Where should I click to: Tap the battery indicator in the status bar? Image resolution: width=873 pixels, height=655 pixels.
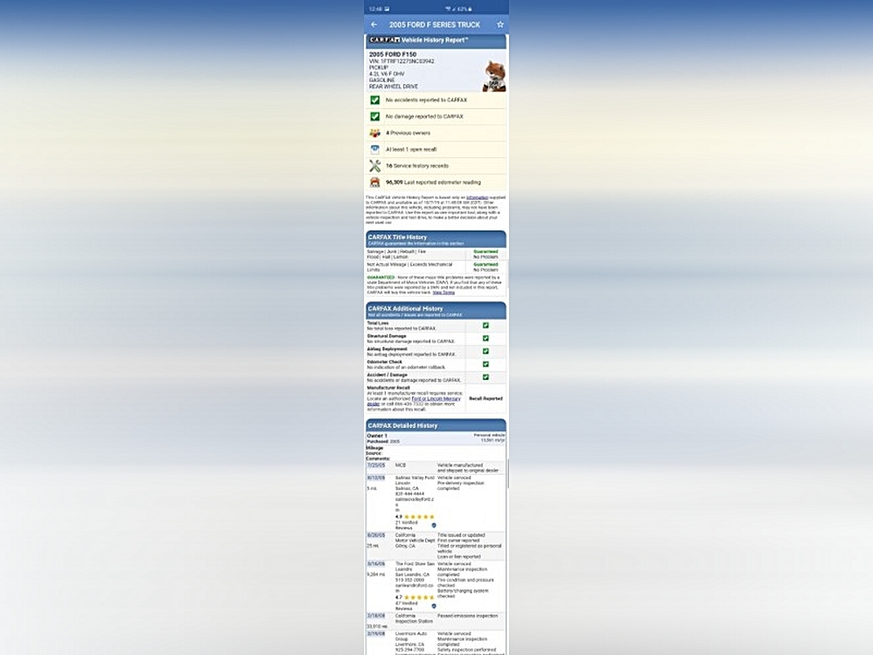click(x=465, y=9)
